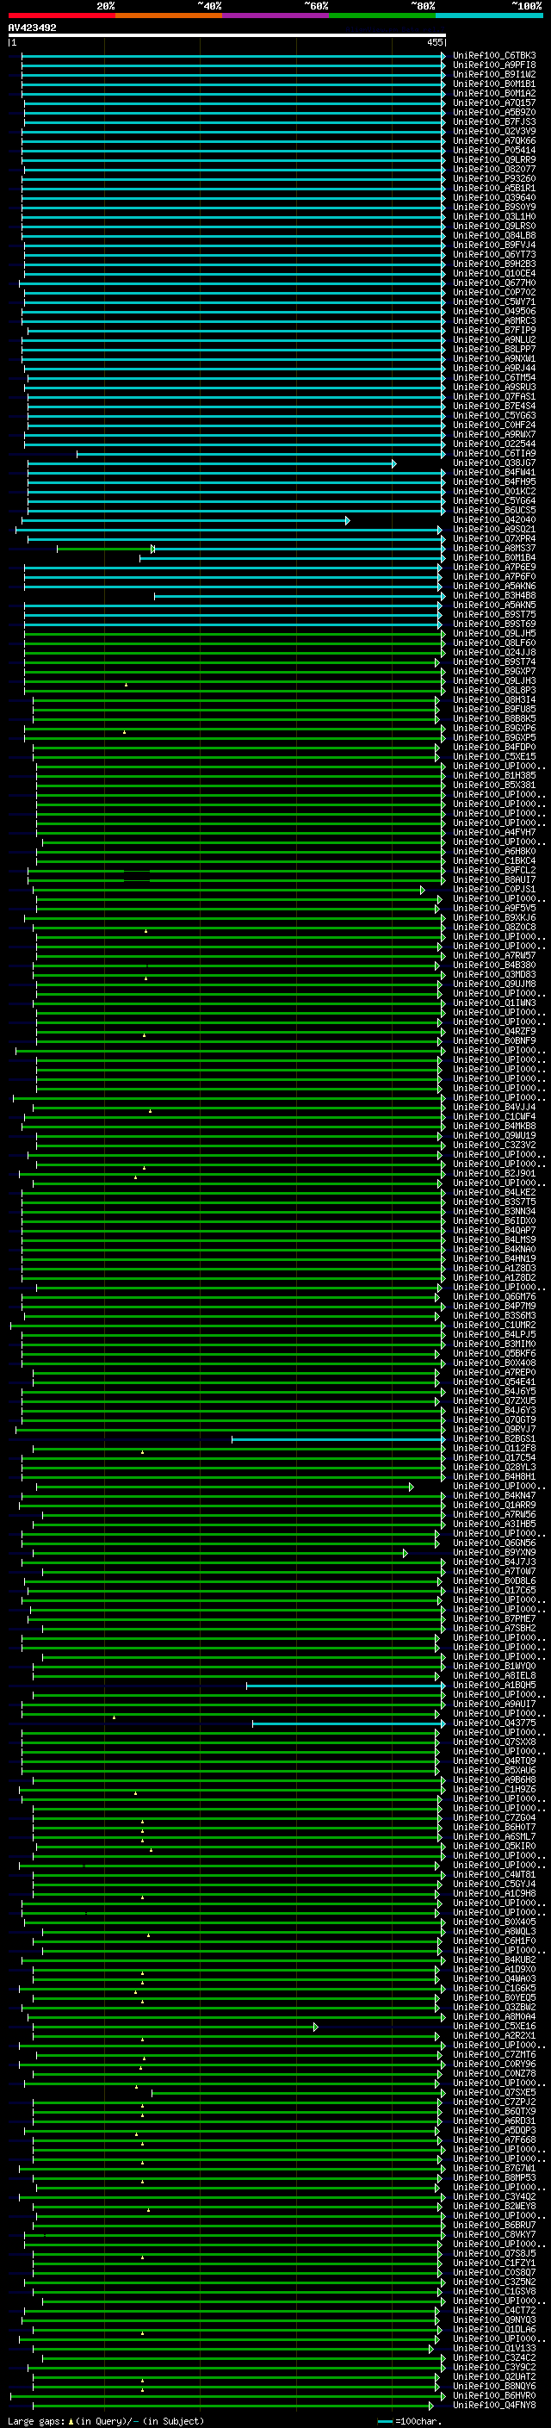This screenshot has width=551, height=2428.
Task: Select hit label UniRef100_B7FJS3
Action: 494,121
